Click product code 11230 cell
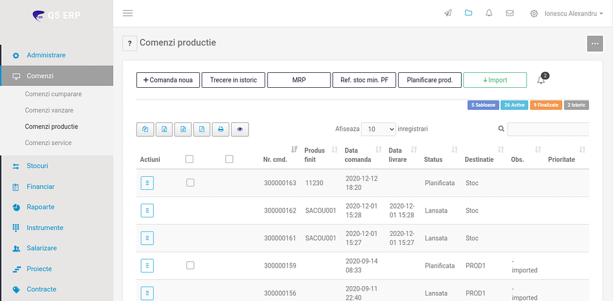The width and height of the screenshot is (613, 301). coord(314,183)
